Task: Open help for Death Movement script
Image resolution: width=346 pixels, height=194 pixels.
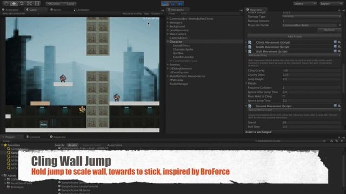Action: click(x=335, y=47)
